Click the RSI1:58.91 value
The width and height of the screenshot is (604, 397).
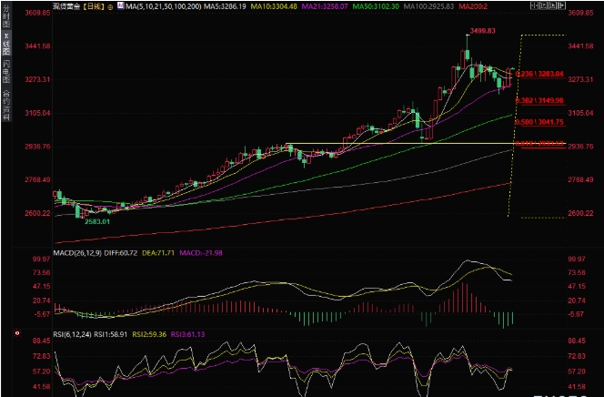tap(111, 334)
